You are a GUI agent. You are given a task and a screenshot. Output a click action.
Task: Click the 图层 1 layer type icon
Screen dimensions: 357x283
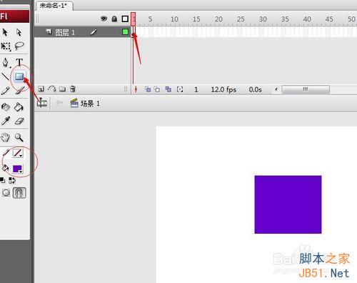point(49,31)
